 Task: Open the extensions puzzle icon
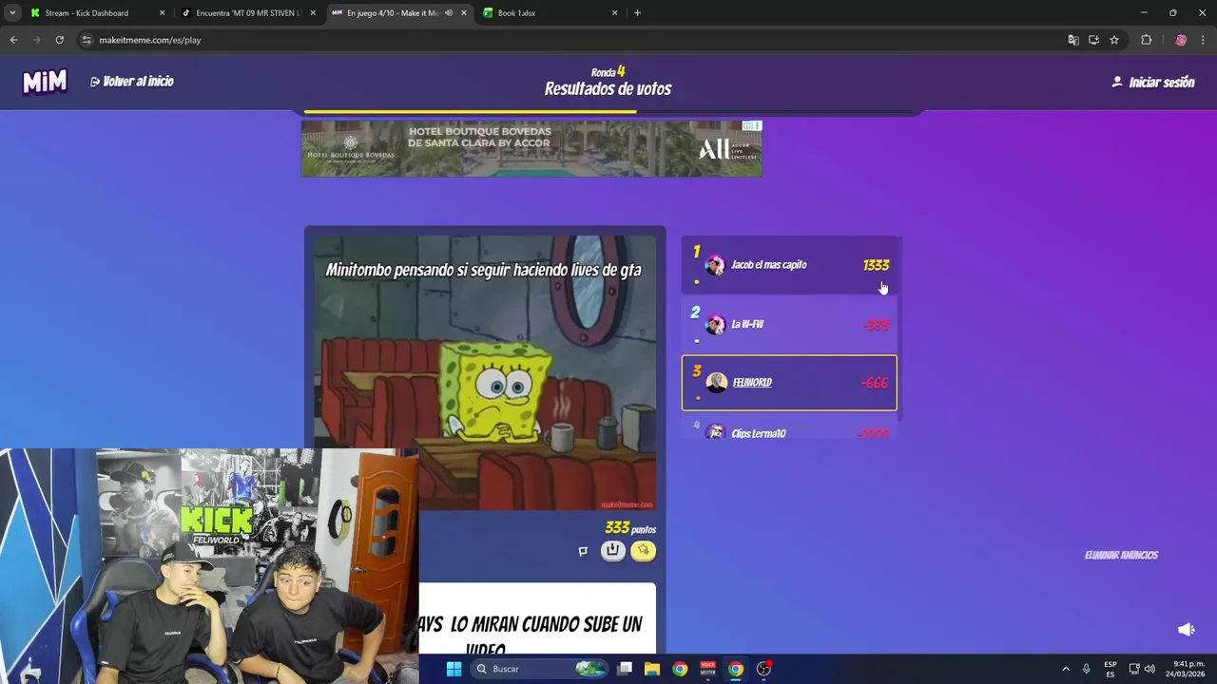pyautogui.click(x=1146, y=40)
